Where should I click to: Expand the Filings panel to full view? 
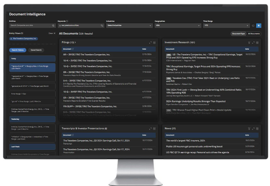(x=150, y=43)
